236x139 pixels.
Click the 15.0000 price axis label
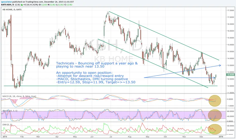[230, 45]
